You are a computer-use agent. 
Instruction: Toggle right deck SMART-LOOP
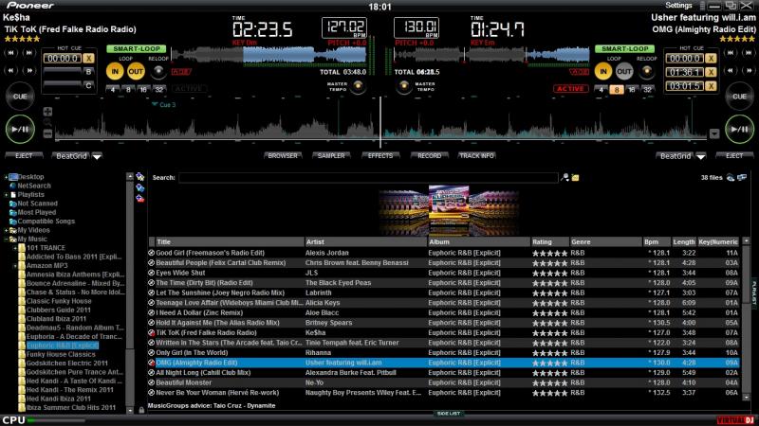[x=624, y=49]
